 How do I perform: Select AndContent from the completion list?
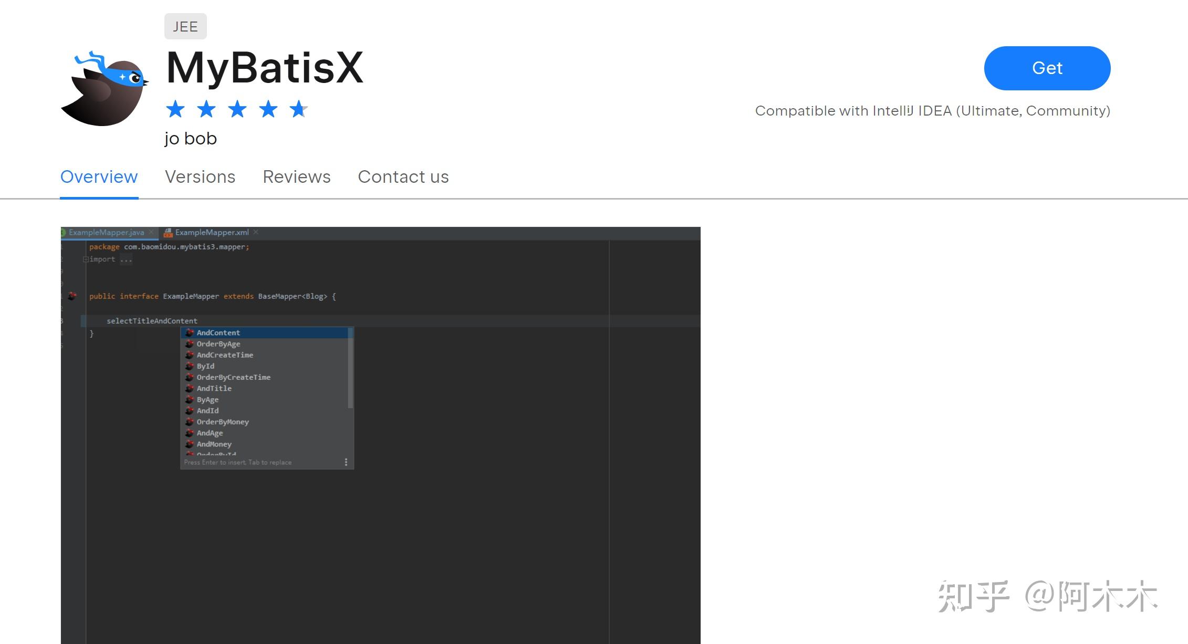point(218,333)
